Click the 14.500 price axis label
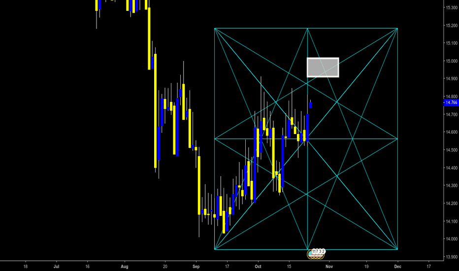459x271 pixels. point(452,150)
